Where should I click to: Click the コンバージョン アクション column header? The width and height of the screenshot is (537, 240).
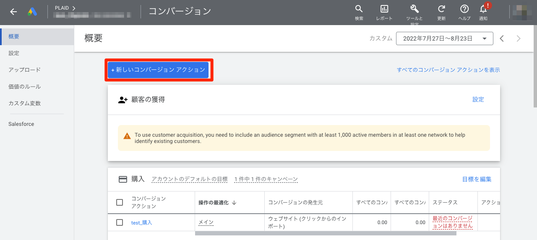click(x=149, y=202)
